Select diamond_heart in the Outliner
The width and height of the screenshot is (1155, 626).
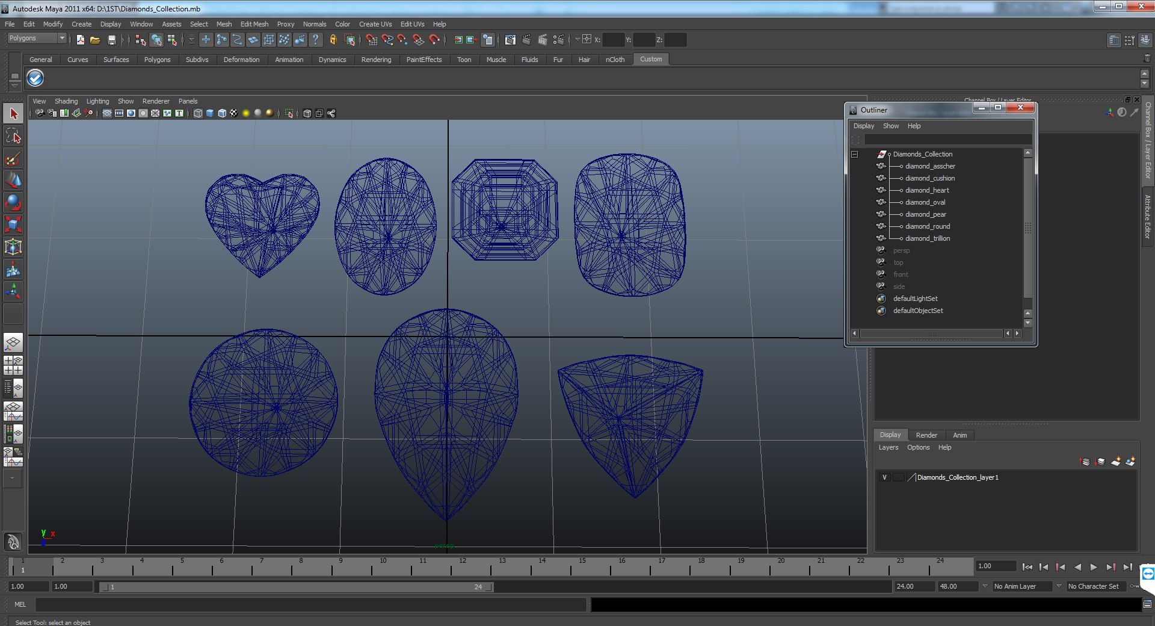point(927,190)
